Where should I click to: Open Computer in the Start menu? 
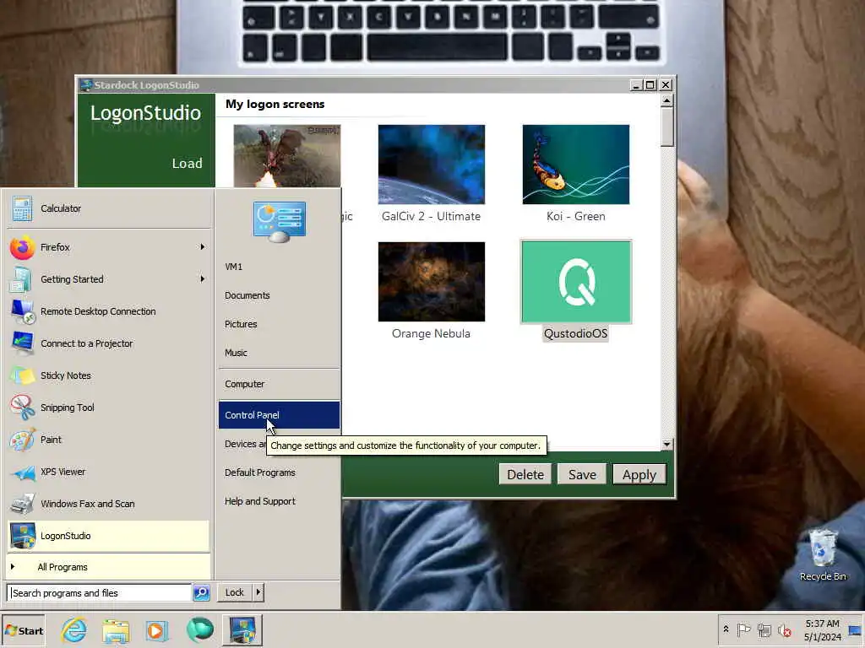tap(279, 384)
